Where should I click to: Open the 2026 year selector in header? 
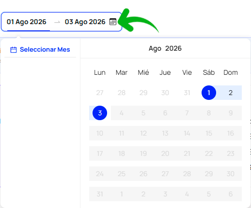(x=173, y=48)
